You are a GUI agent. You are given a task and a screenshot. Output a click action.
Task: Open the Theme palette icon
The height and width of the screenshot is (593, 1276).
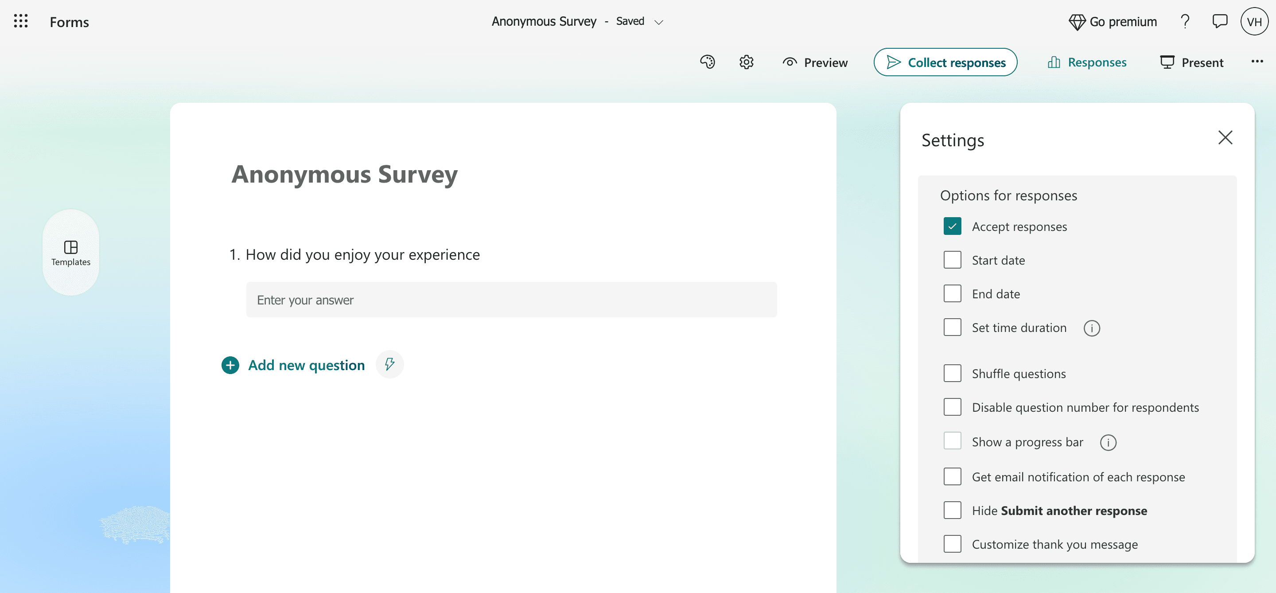(708, 62)
